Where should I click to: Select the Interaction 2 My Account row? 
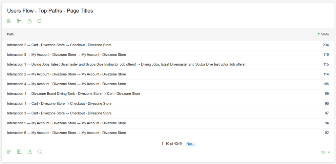pyautogui.click(x=168, y=74)
